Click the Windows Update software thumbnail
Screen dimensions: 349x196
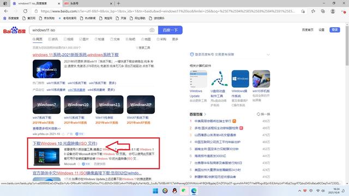tap(198, 79)
